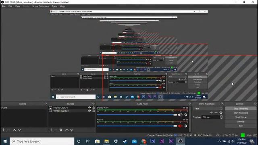This screenshot has width=258, height=145.
Task: Open the Fade transition dropdown
Action: [x=208, y=108]
